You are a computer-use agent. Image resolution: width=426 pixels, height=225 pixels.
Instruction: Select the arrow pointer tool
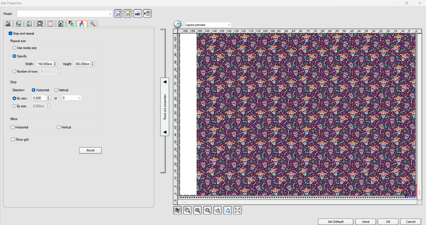point(177,210)
